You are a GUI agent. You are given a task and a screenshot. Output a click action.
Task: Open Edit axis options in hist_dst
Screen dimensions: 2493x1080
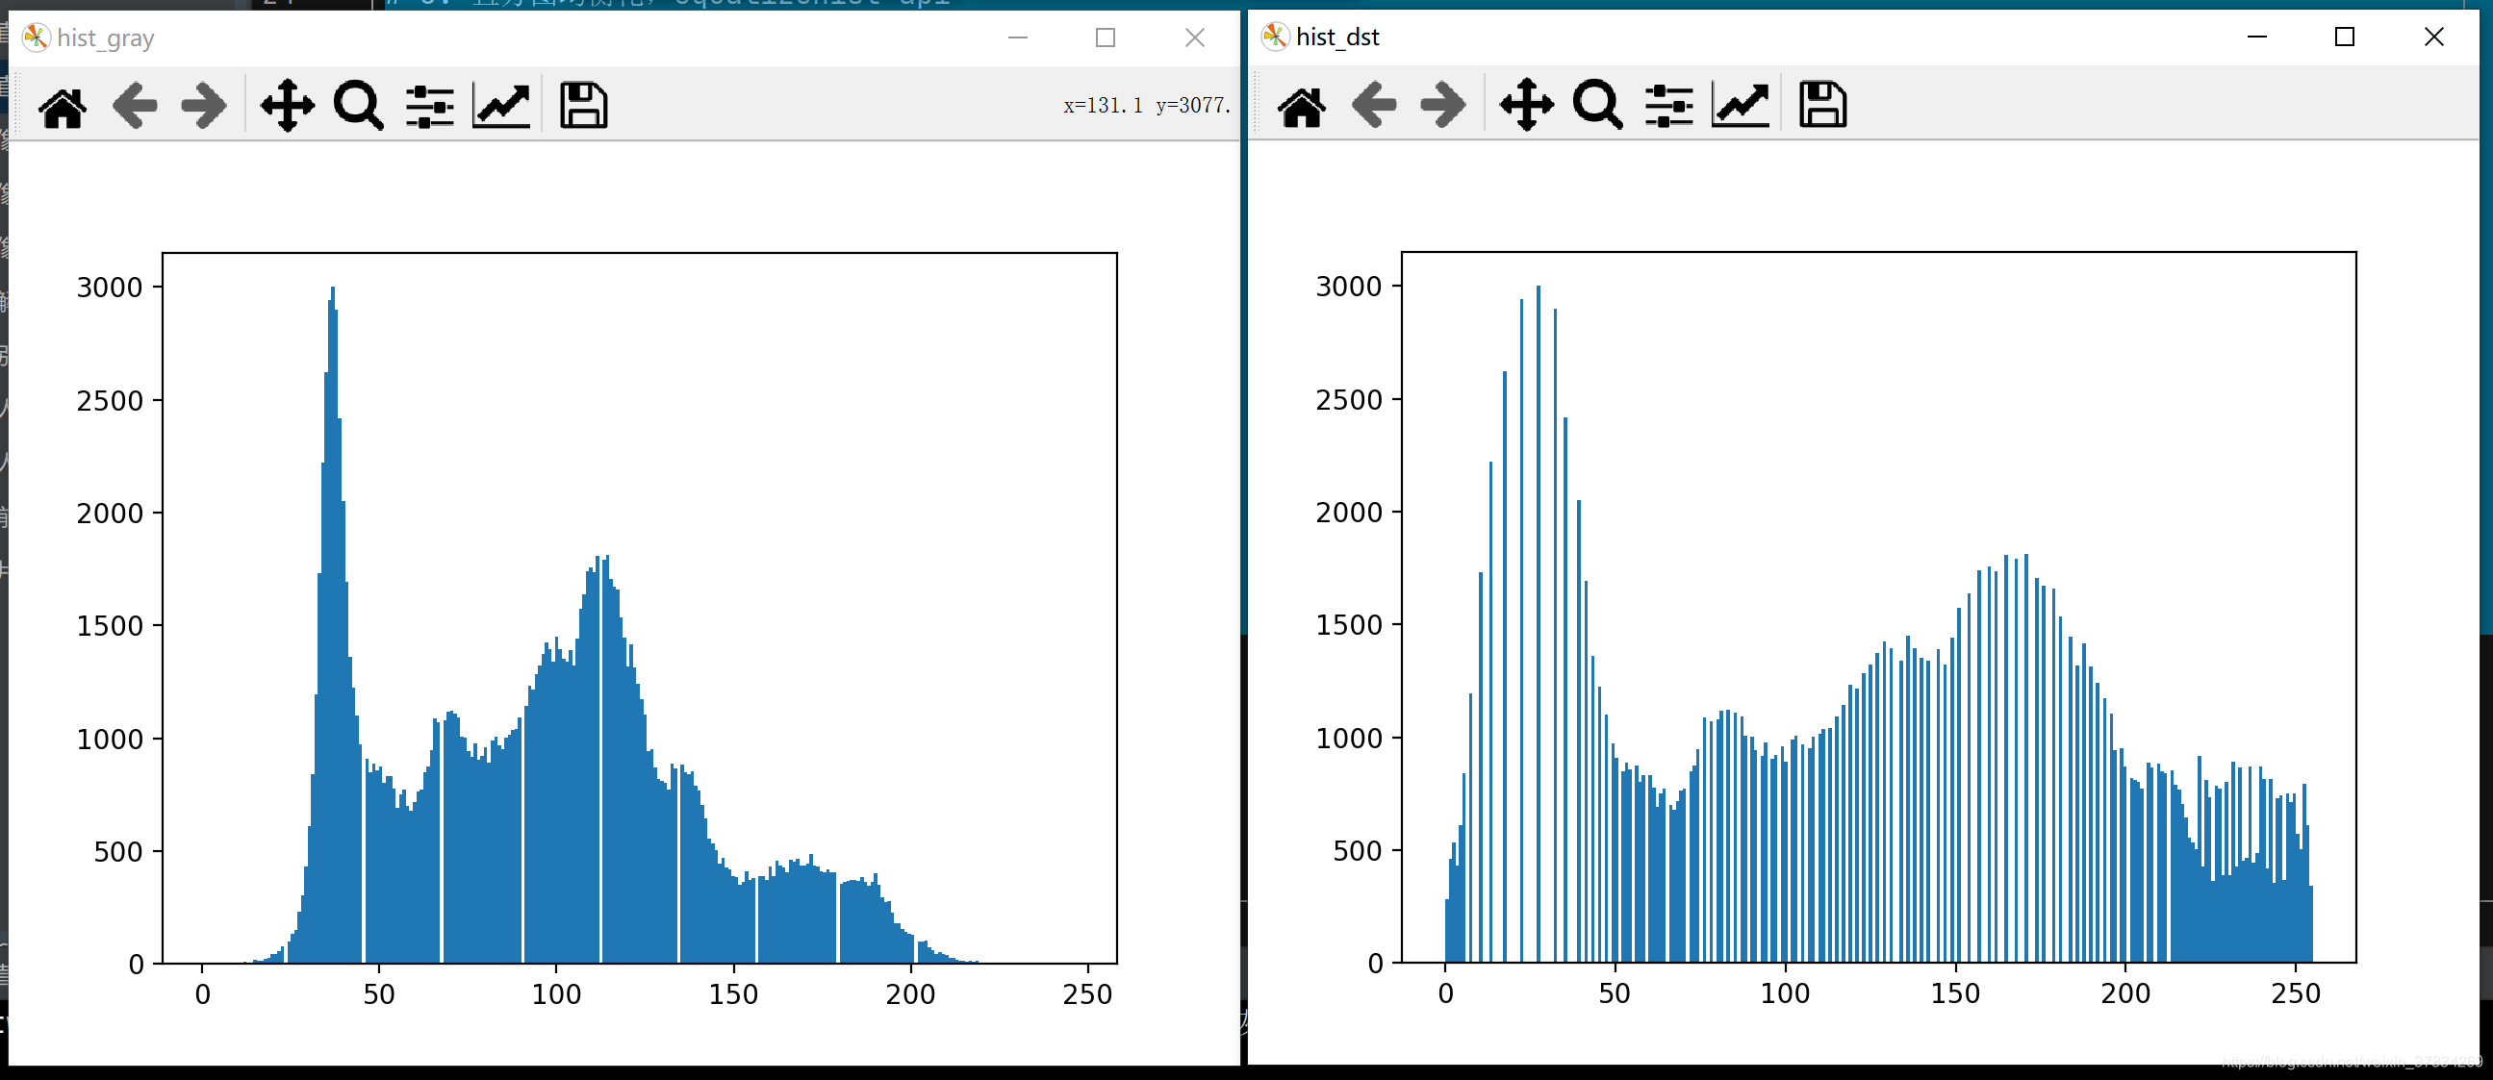(1740, 106)
